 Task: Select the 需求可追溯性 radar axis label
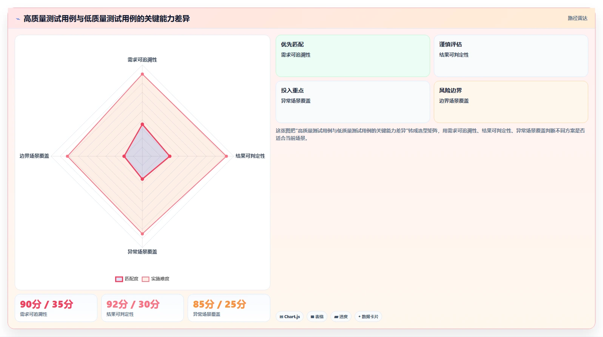pos(142,60)
